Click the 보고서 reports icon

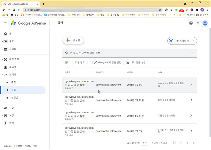[5, 67]
